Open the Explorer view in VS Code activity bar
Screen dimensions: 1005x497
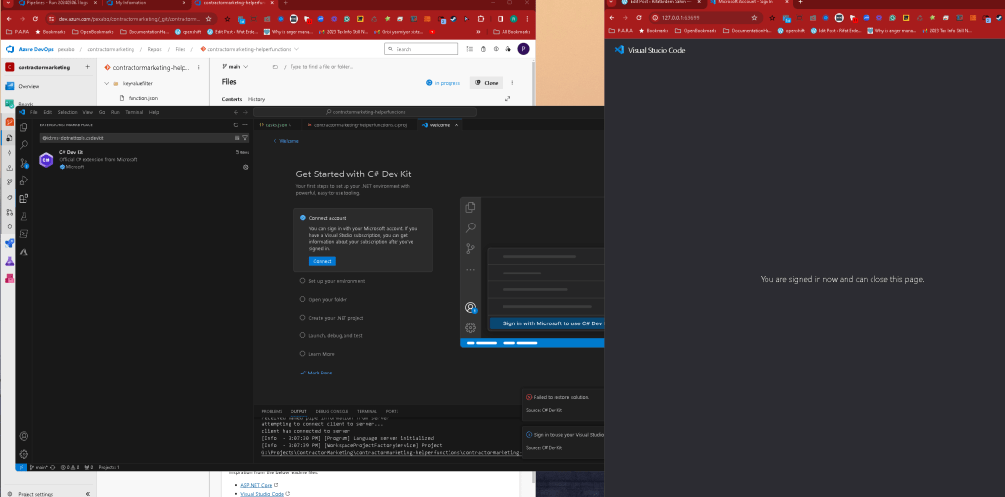coord(24,127)
